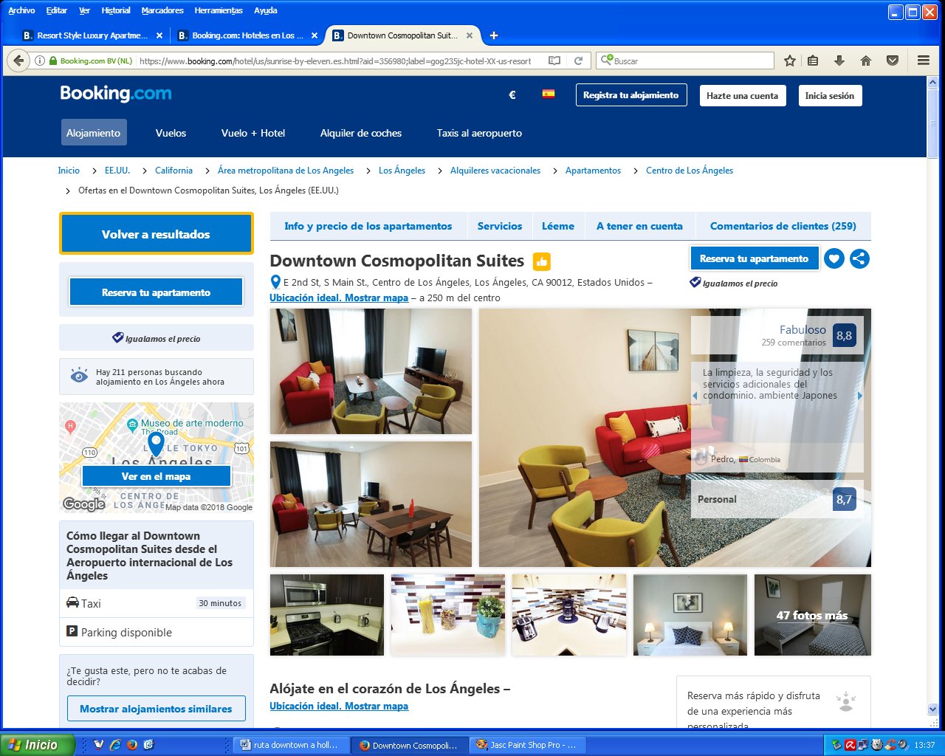Toggle reader view icon in address bar
Image resolution: width=945 pixels, height=756 pixels.
pyautogui.click(x=554, y=61)
